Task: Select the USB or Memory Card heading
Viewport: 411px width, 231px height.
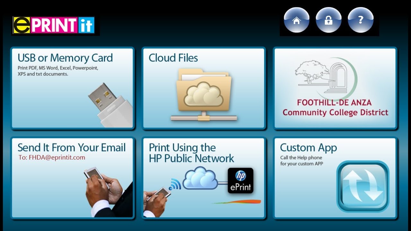Action: click(65, 58)
